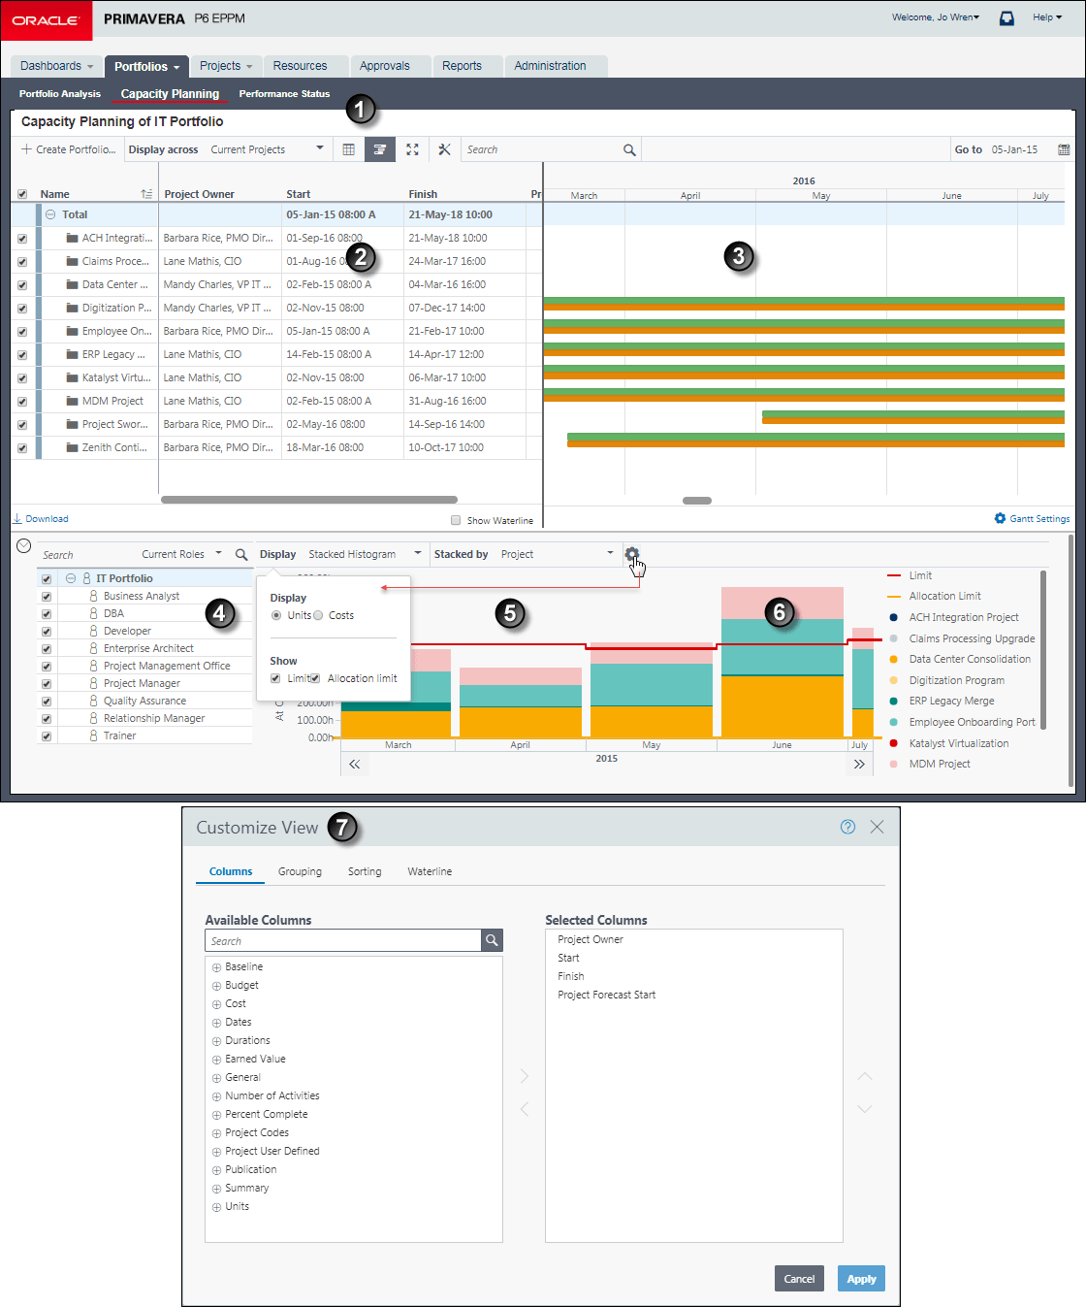Select the Units radio button

point(276,615)
